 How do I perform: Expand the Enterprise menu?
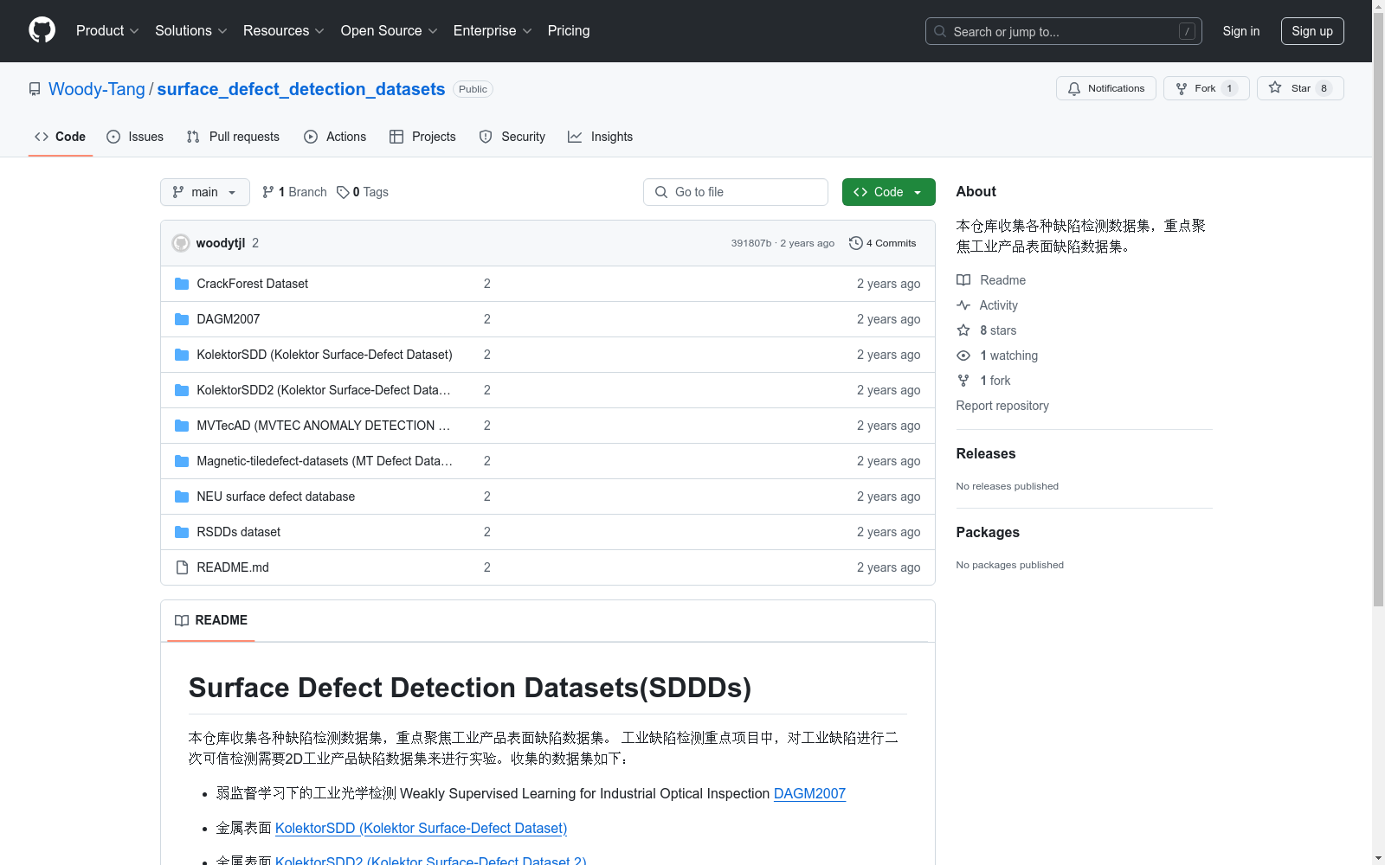493,30
